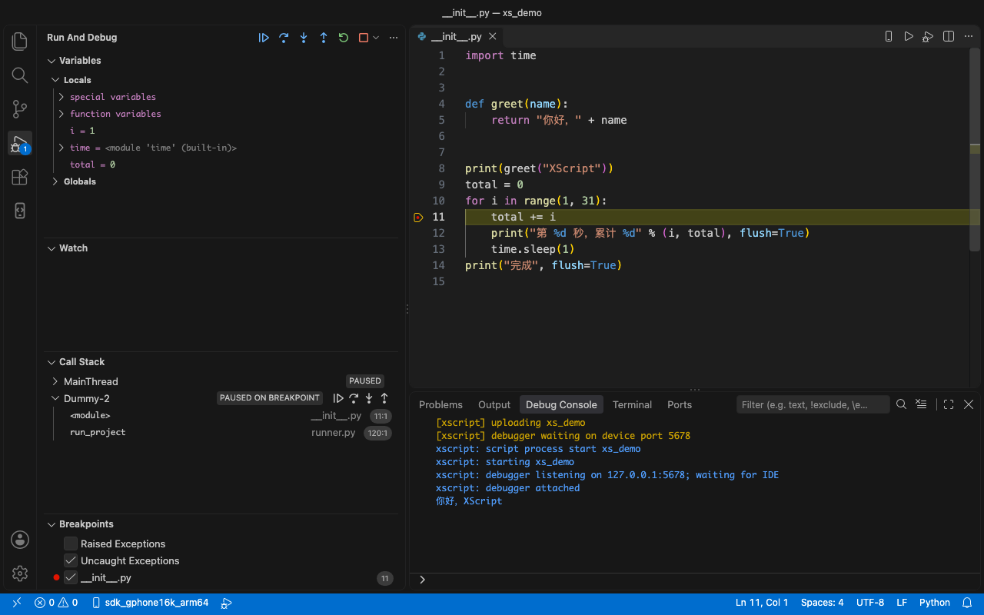Image resolution: width=984 pixels, height=615 pixels.
Task: Switch to the Terminal tab
Action: coord(632,404)
